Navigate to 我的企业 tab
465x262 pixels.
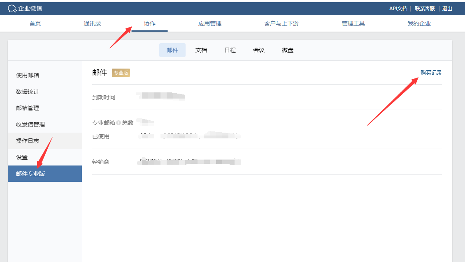[419, 23]
